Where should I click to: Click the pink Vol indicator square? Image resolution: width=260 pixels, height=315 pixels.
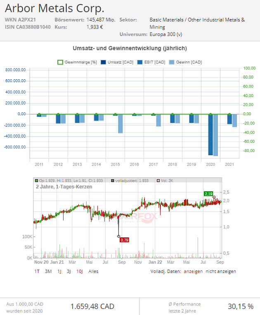pos(158,180)
